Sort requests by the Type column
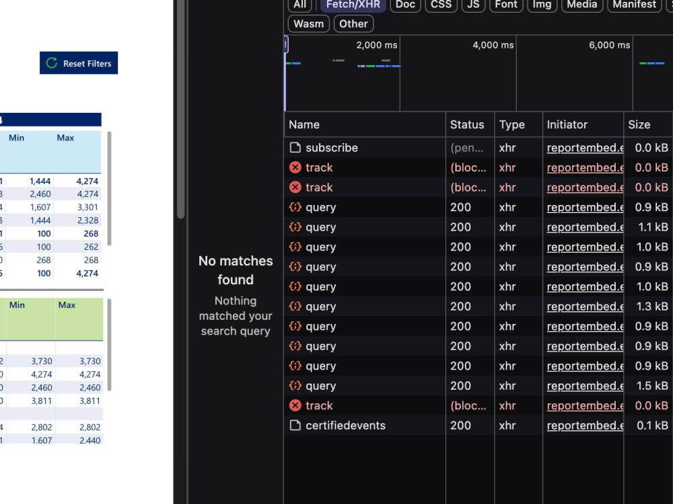 click(x=518, y=124)
